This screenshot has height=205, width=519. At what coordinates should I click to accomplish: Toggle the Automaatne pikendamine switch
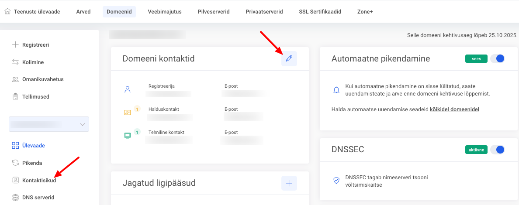(498, 58)
